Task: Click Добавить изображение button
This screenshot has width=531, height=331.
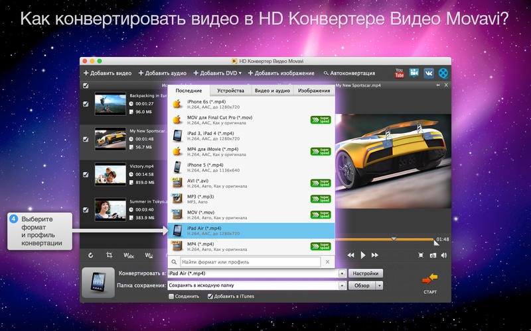Action: point(281,73)
